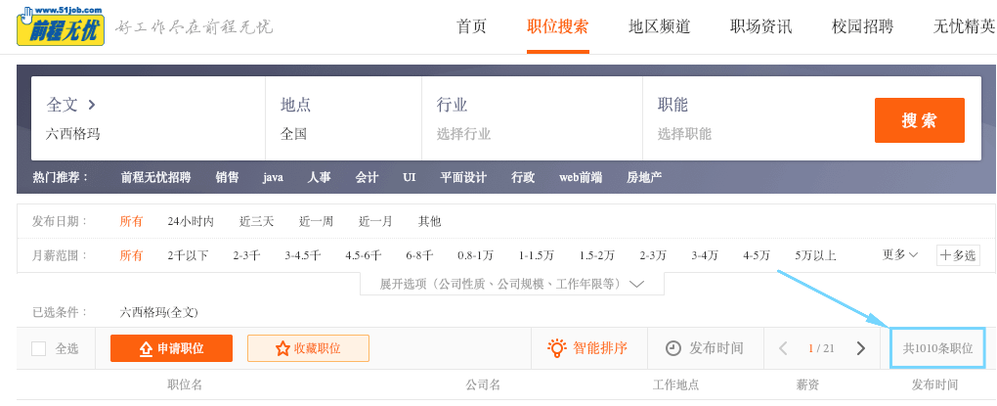Enable 多选 multi-select for salary
Viewport: 997px width, 406px height.
pos(958,255)
